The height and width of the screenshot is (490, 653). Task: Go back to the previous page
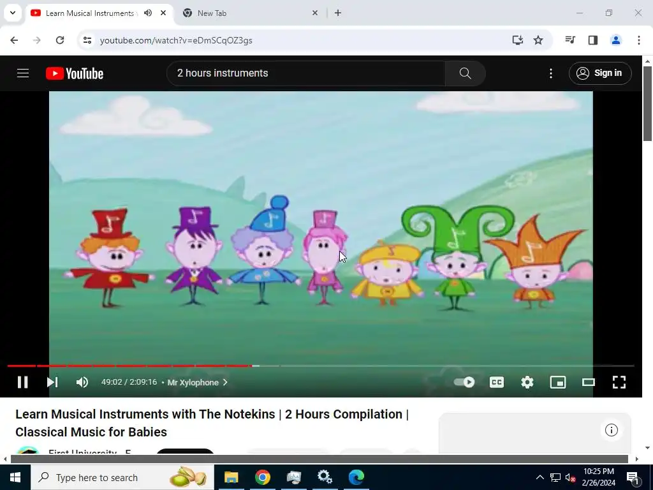[x=14, y=40]
